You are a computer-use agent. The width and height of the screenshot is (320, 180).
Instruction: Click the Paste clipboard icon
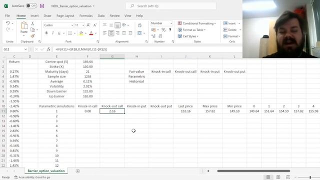tap(24, 25)
